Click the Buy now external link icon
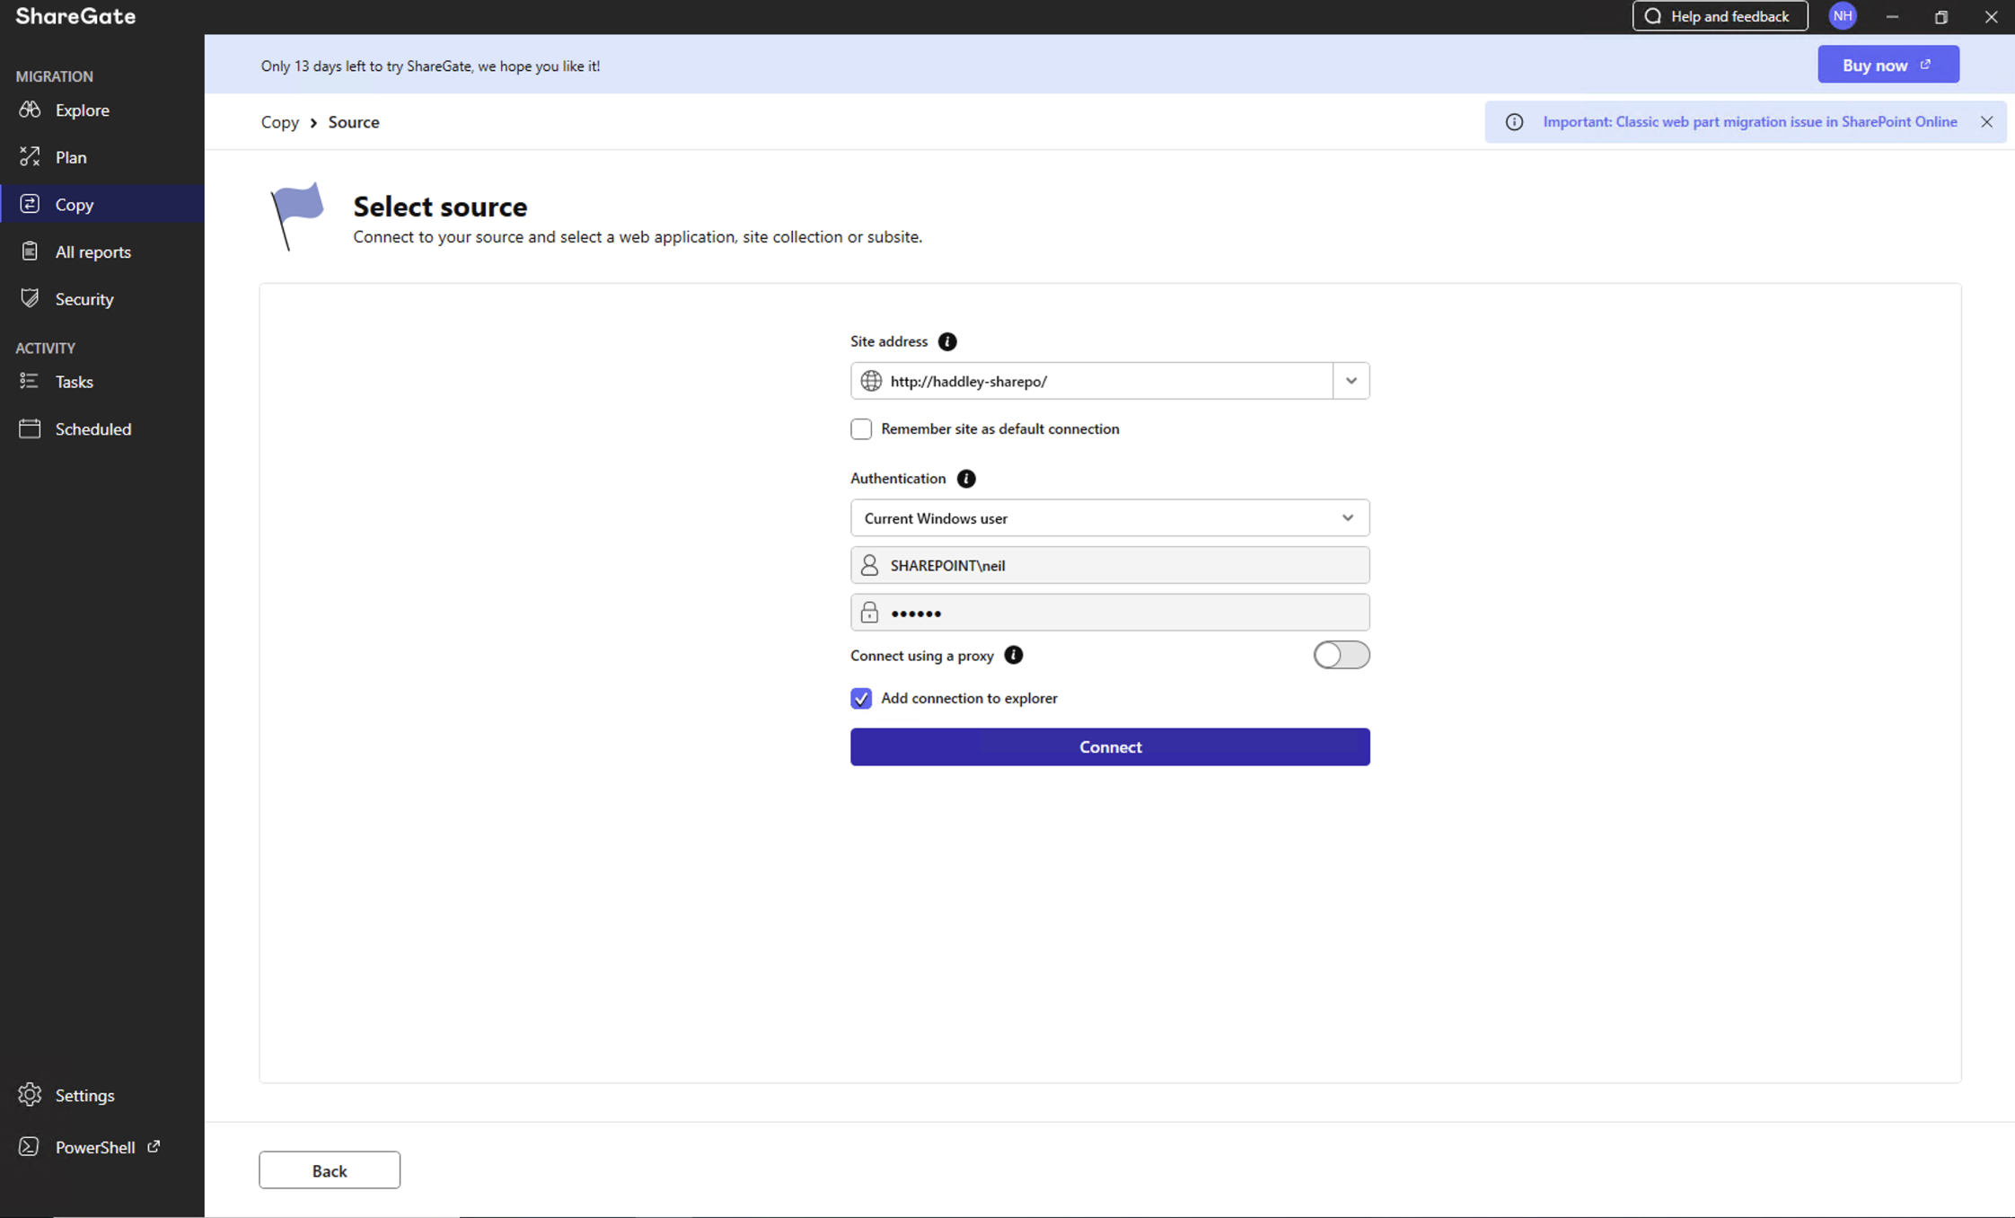The width and height of the screenshot is (2015, 1218). click(1925, 65)
